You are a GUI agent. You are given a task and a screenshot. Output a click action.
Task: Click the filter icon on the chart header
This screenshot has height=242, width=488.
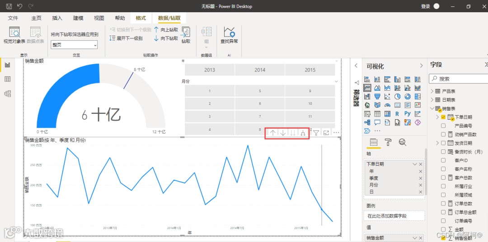tap(316, 133)
